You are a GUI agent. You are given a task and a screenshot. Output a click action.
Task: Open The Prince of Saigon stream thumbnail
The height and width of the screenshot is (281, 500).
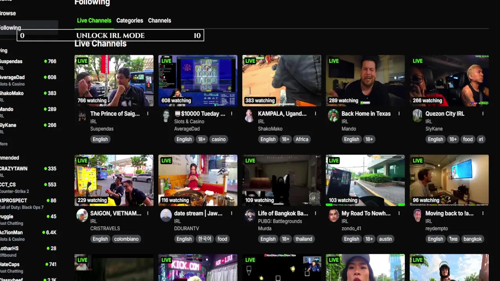114,81
